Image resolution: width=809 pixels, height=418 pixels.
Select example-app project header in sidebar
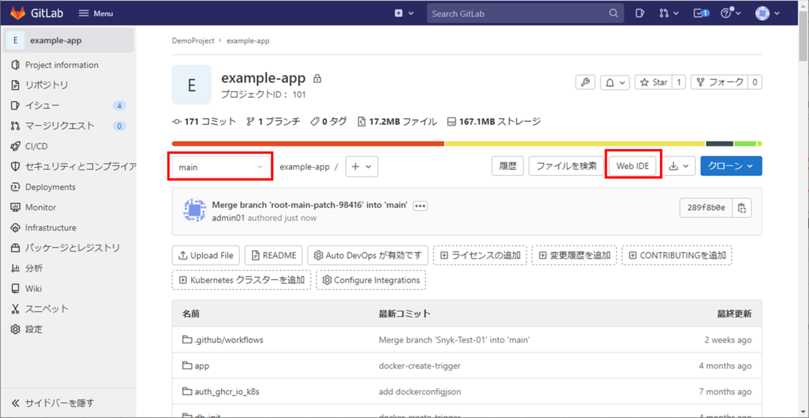click(x=68, y=40)
